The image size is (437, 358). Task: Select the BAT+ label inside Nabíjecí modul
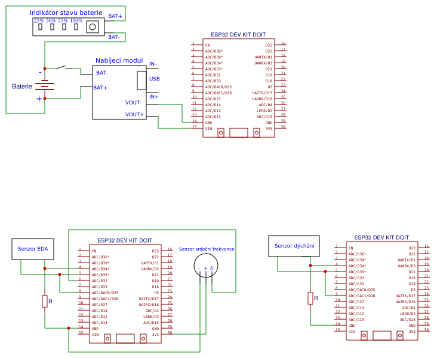click(100, 88)
